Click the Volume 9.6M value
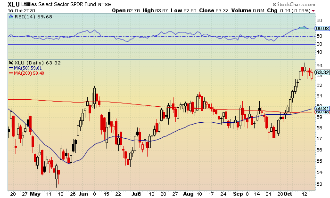The width and height of the screenshot is (330, 198). click(247, 10)
